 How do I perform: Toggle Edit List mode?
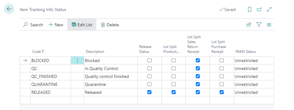tap(82, 25)
